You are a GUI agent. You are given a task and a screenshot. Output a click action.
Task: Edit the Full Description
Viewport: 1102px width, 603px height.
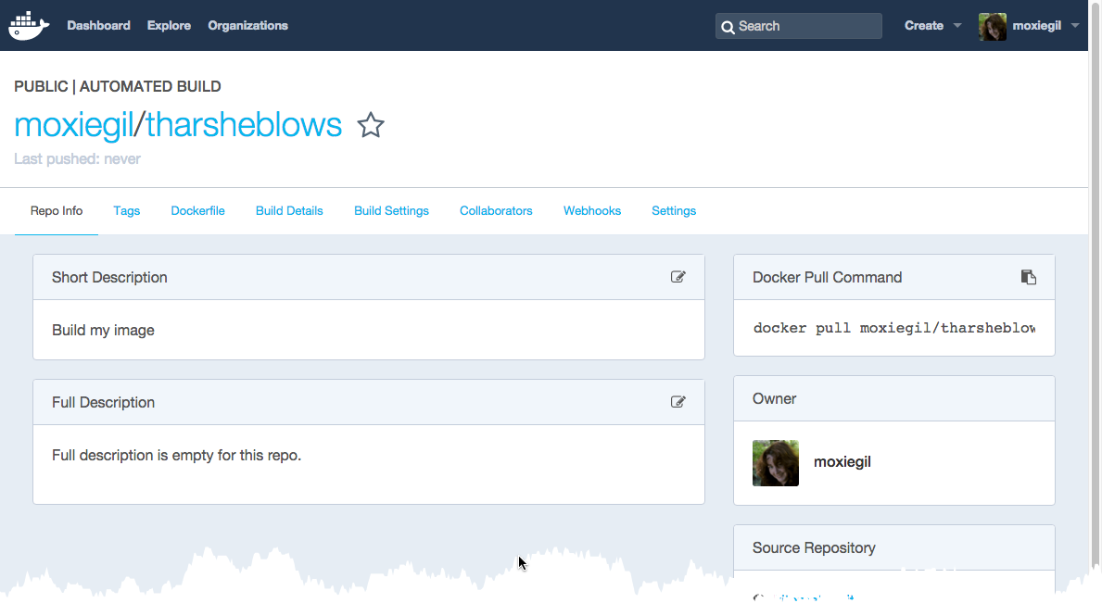point(678,401)
